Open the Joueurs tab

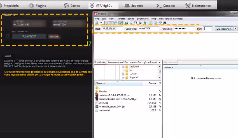click(x=134, y=6)
